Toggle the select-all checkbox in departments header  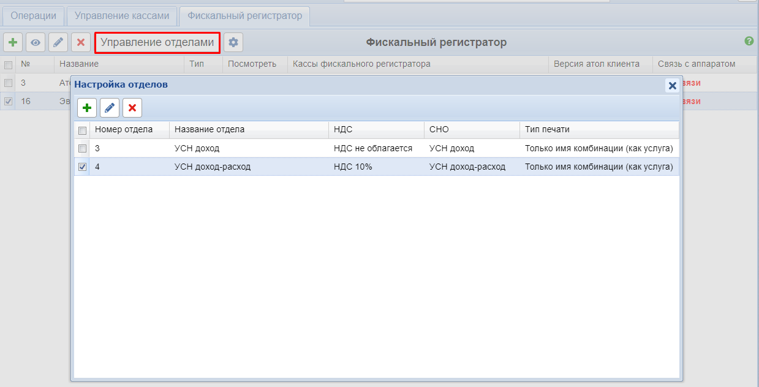82,130
